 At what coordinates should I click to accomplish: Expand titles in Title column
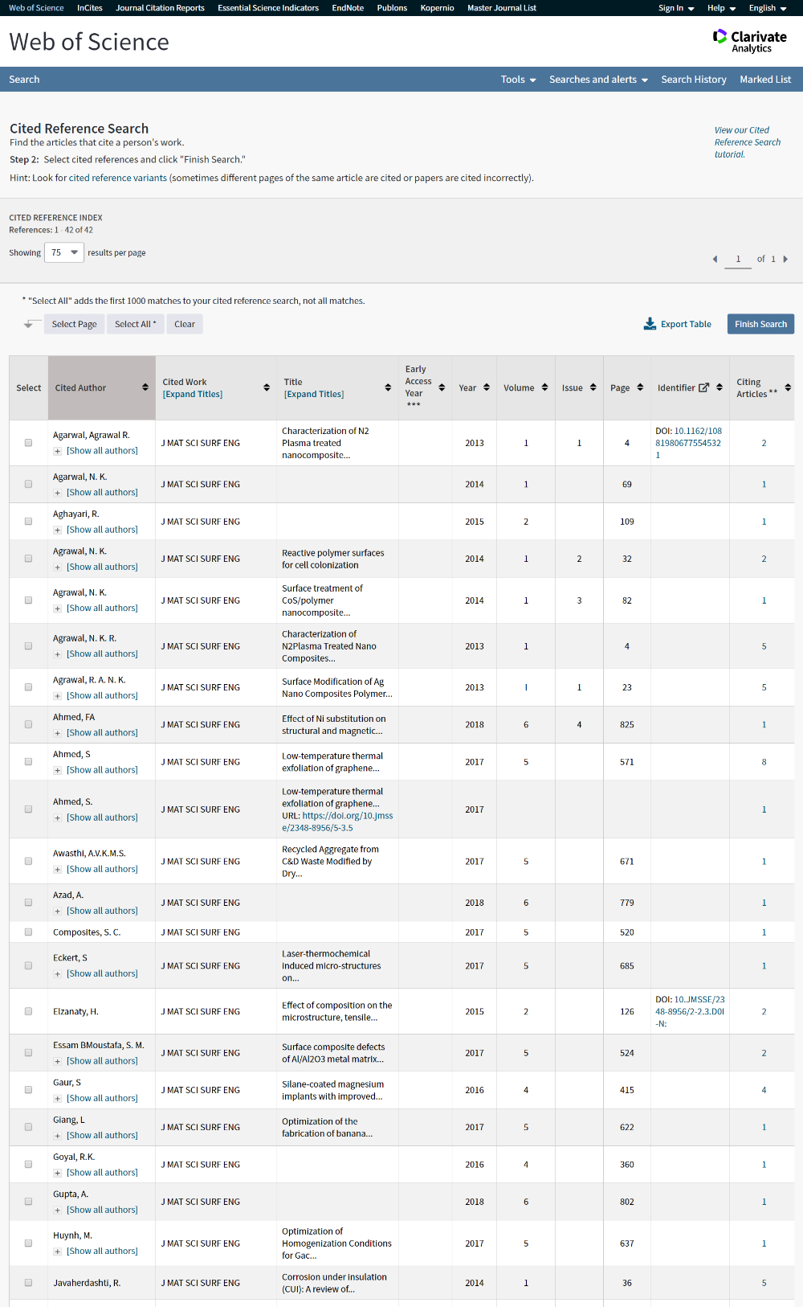click(x=314, y=395)
